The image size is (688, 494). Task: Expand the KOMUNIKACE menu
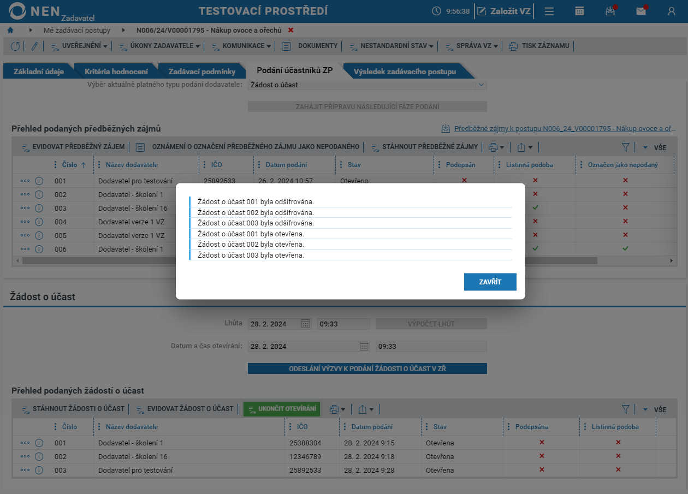[241, 46]
